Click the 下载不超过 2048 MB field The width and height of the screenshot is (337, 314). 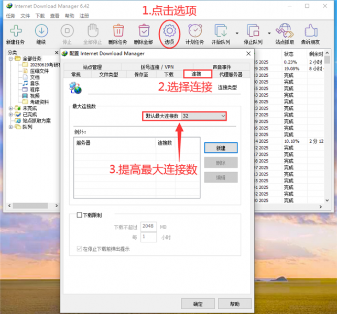[148, 227]
